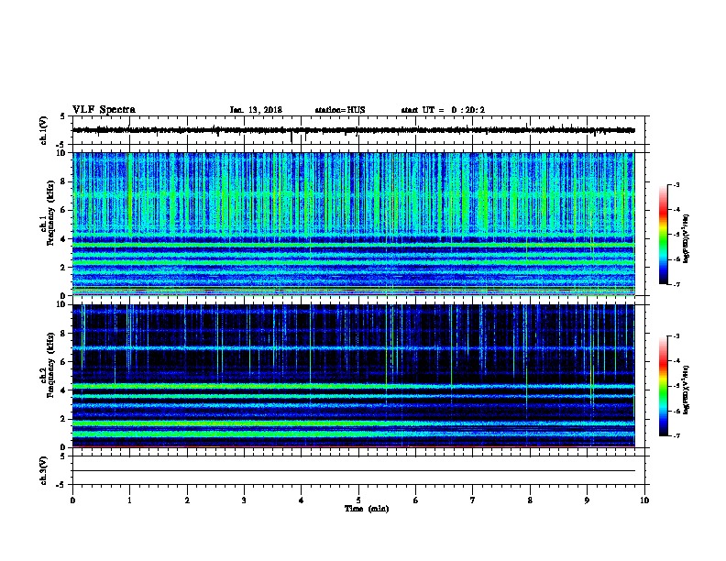Click the "6" kHz tick of ch.1 spectrogram
The height and width of the screenshot is (561, 726).
(x=64, y=210)
